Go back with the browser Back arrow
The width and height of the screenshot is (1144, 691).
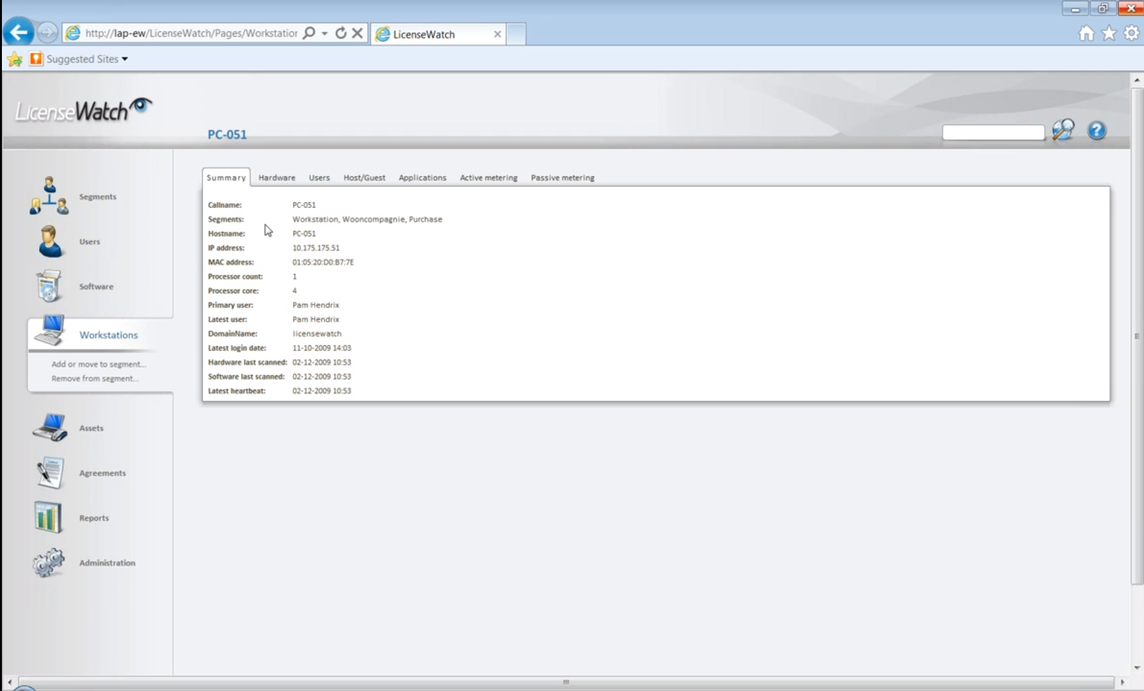click(19, 32)
